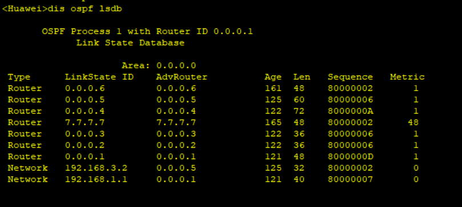462x207 pixels.
Task: Click 'Router' type in 7.7.7.7 row
Action: point(25,123)
